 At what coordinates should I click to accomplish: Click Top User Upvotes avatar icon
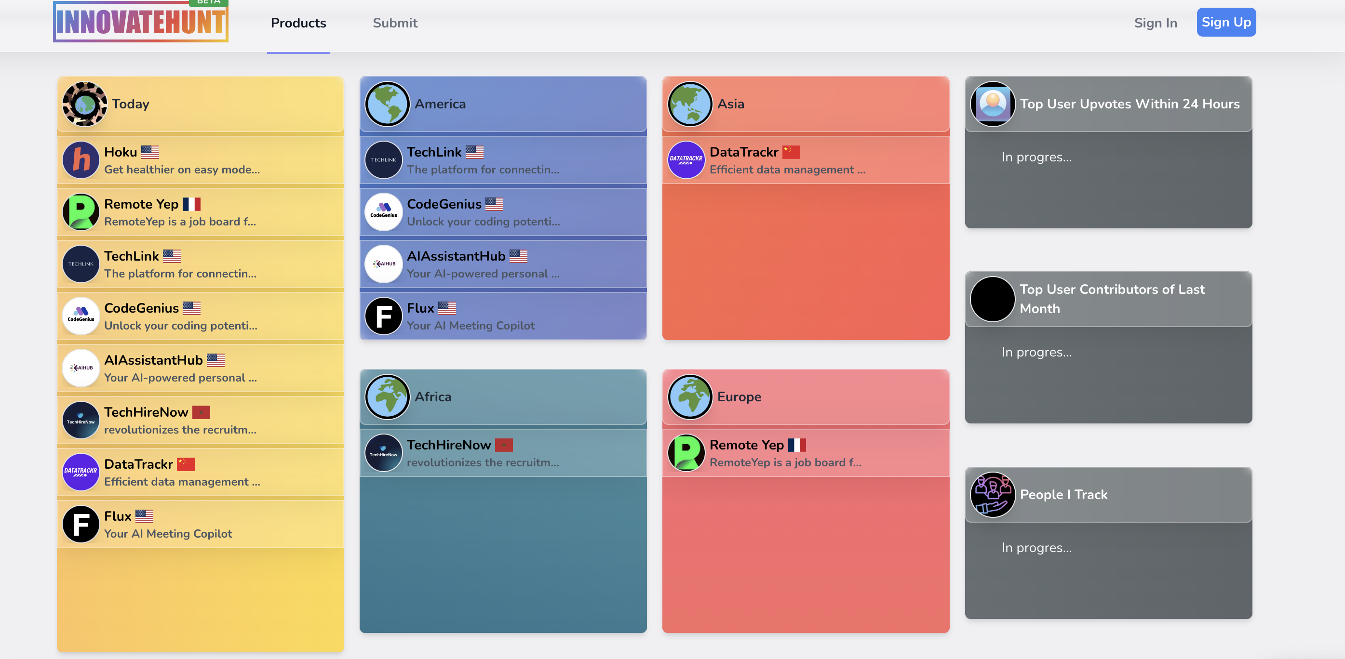pyautogui.click(x=993, y=104)
